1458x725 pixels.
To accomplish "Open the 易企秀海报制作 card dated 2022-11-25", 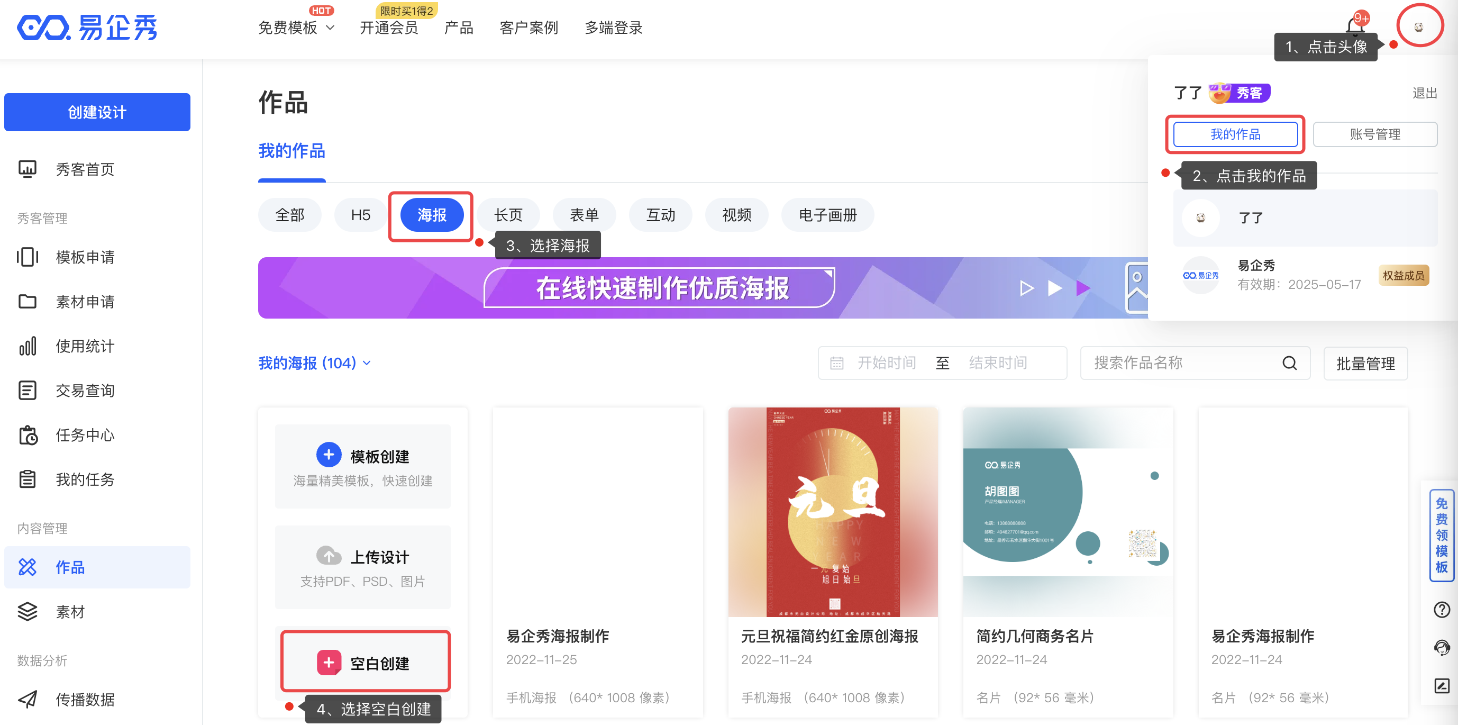I will (598, 563).
